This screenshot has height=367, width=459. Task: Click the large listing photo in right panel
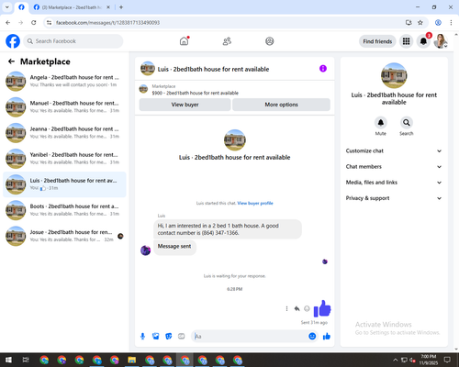point(394,75)
